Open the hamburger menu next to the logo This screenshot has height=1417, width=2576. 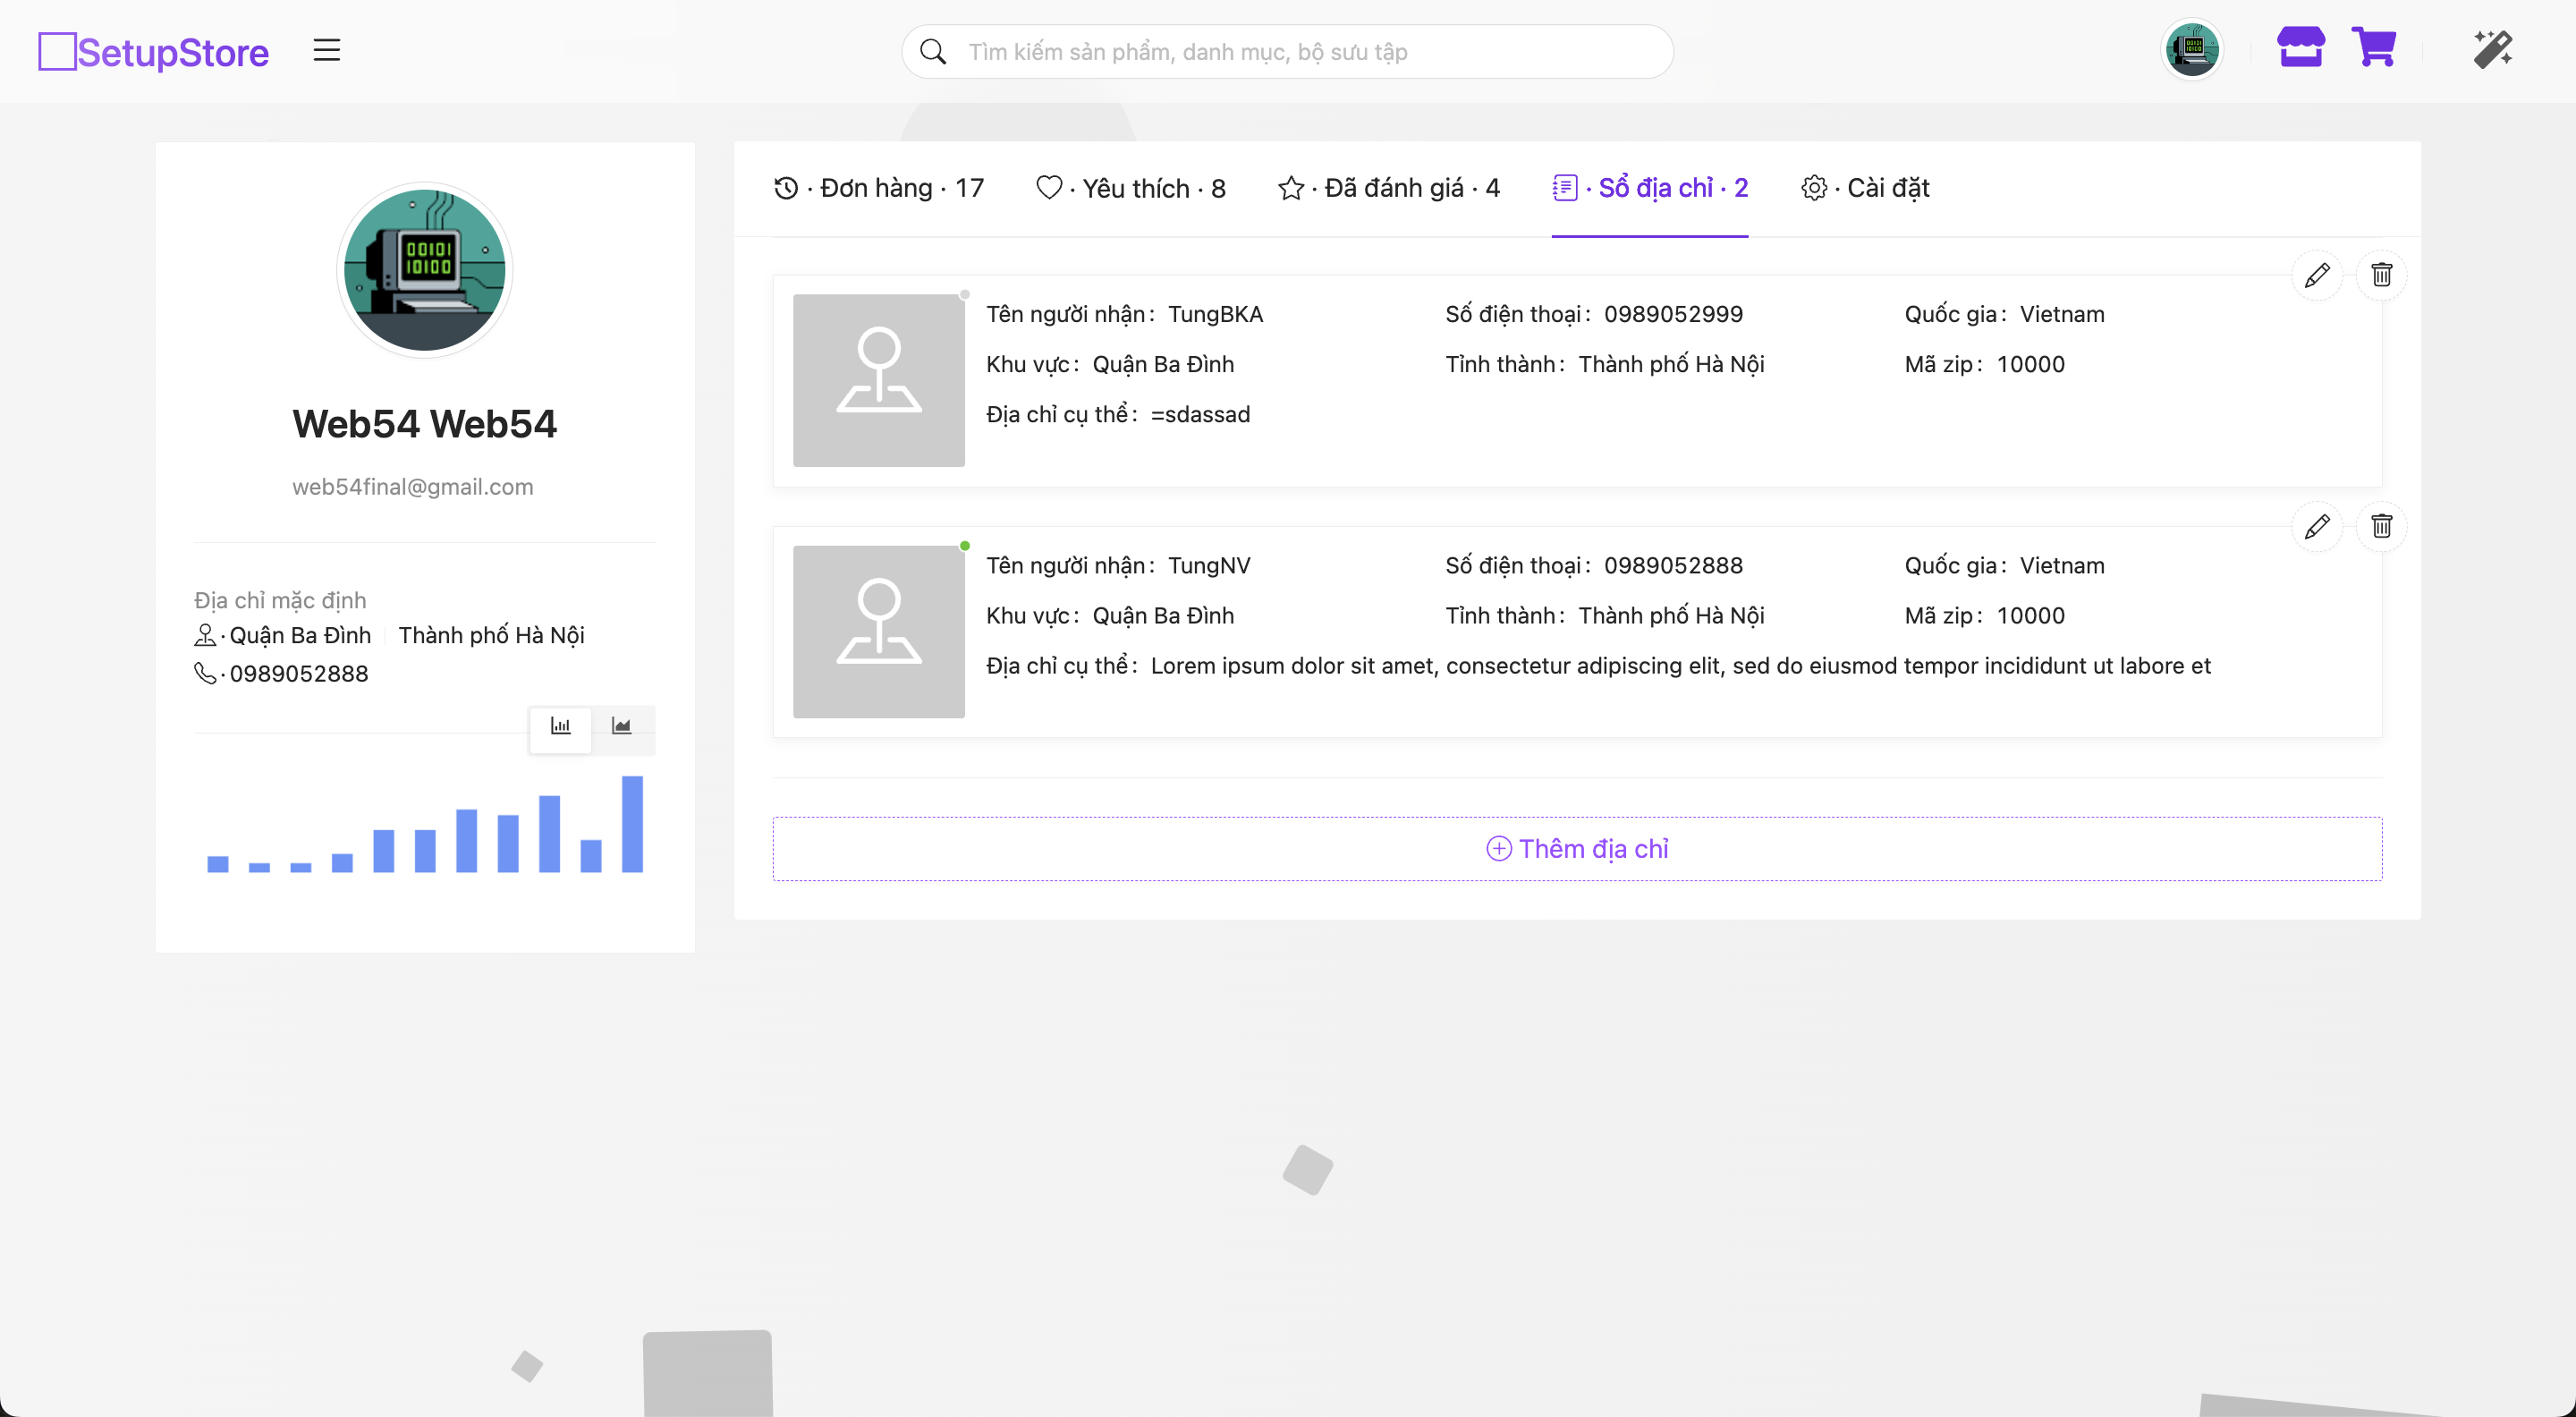(x=327, y=50)
